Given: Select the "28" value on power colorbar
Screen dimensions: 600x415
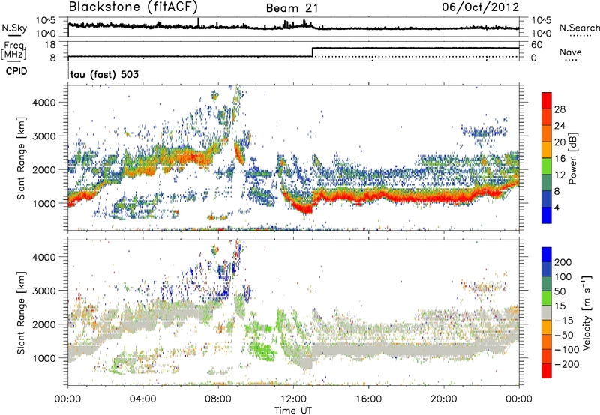Looking at the screenshot, I should [x=559, y=109].
